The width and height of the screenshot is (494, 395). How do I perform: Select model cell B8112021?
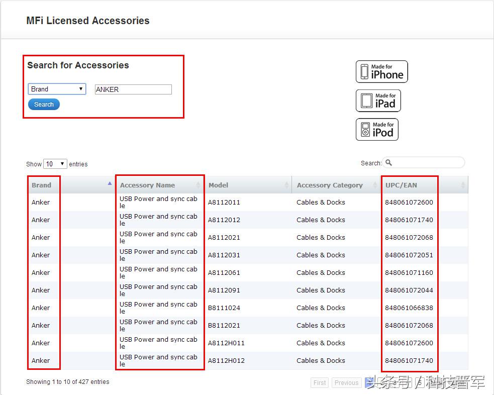pos(224,326)
